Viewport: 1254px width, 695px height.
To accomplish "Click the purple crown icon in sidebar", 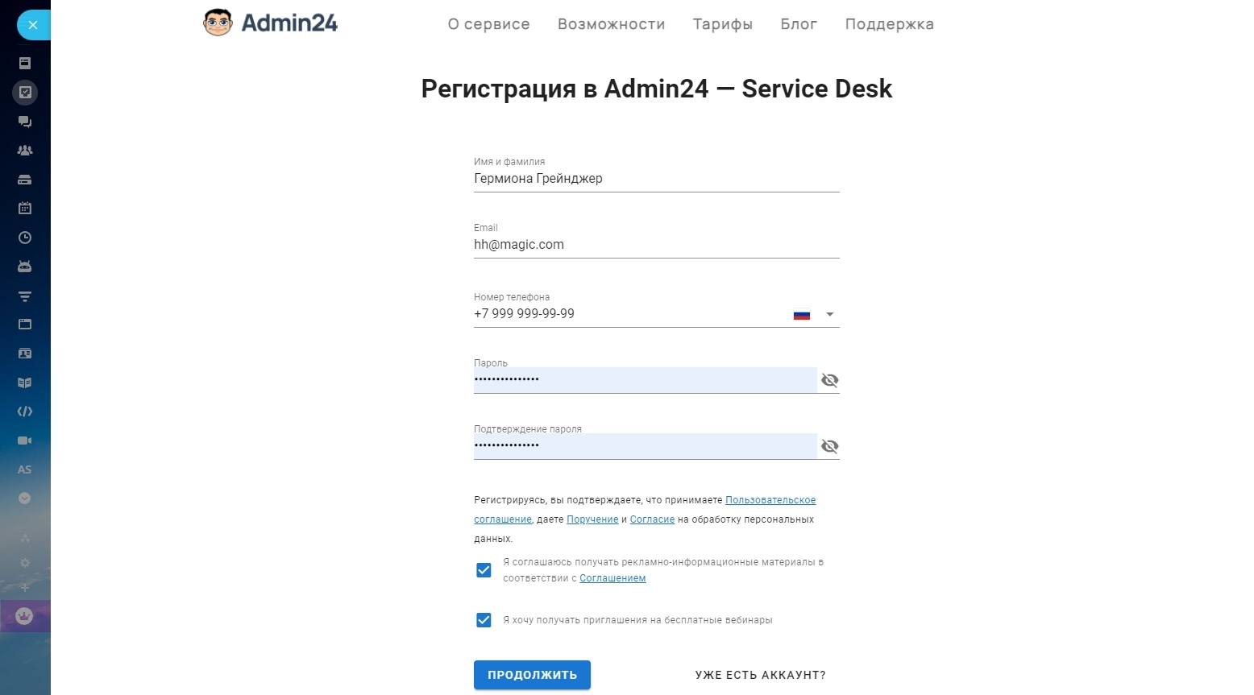I will pos(25,616).
